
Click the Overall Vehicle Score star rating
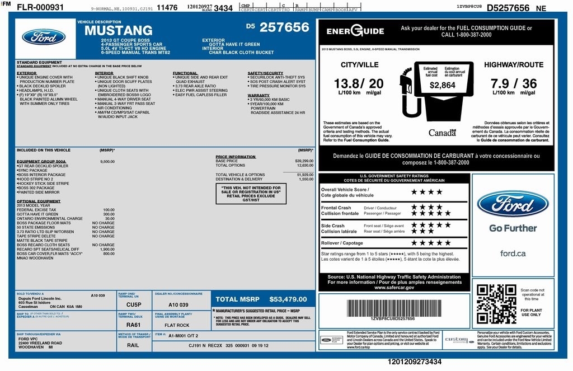coord(427,192)
